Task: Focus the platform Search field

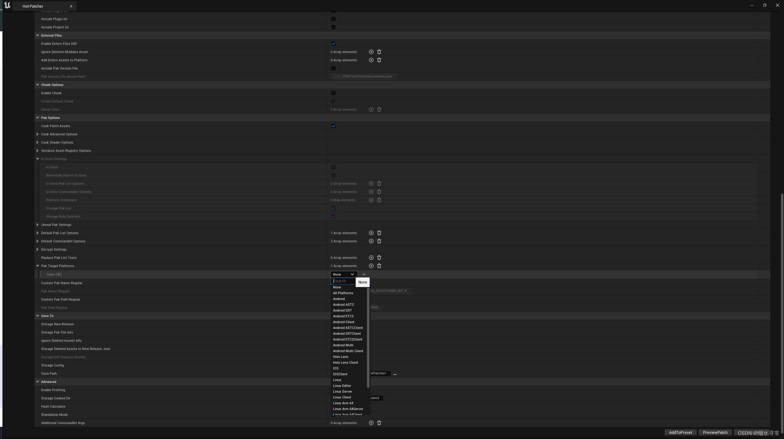Action: [343, 281]
